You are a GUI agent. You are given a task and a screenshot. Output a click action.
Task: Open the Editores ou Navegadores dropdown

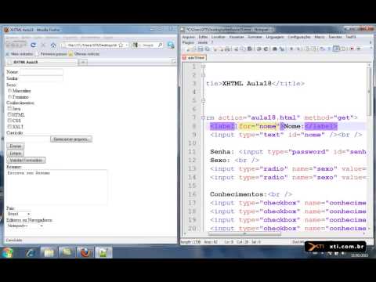tap(25, 226)
